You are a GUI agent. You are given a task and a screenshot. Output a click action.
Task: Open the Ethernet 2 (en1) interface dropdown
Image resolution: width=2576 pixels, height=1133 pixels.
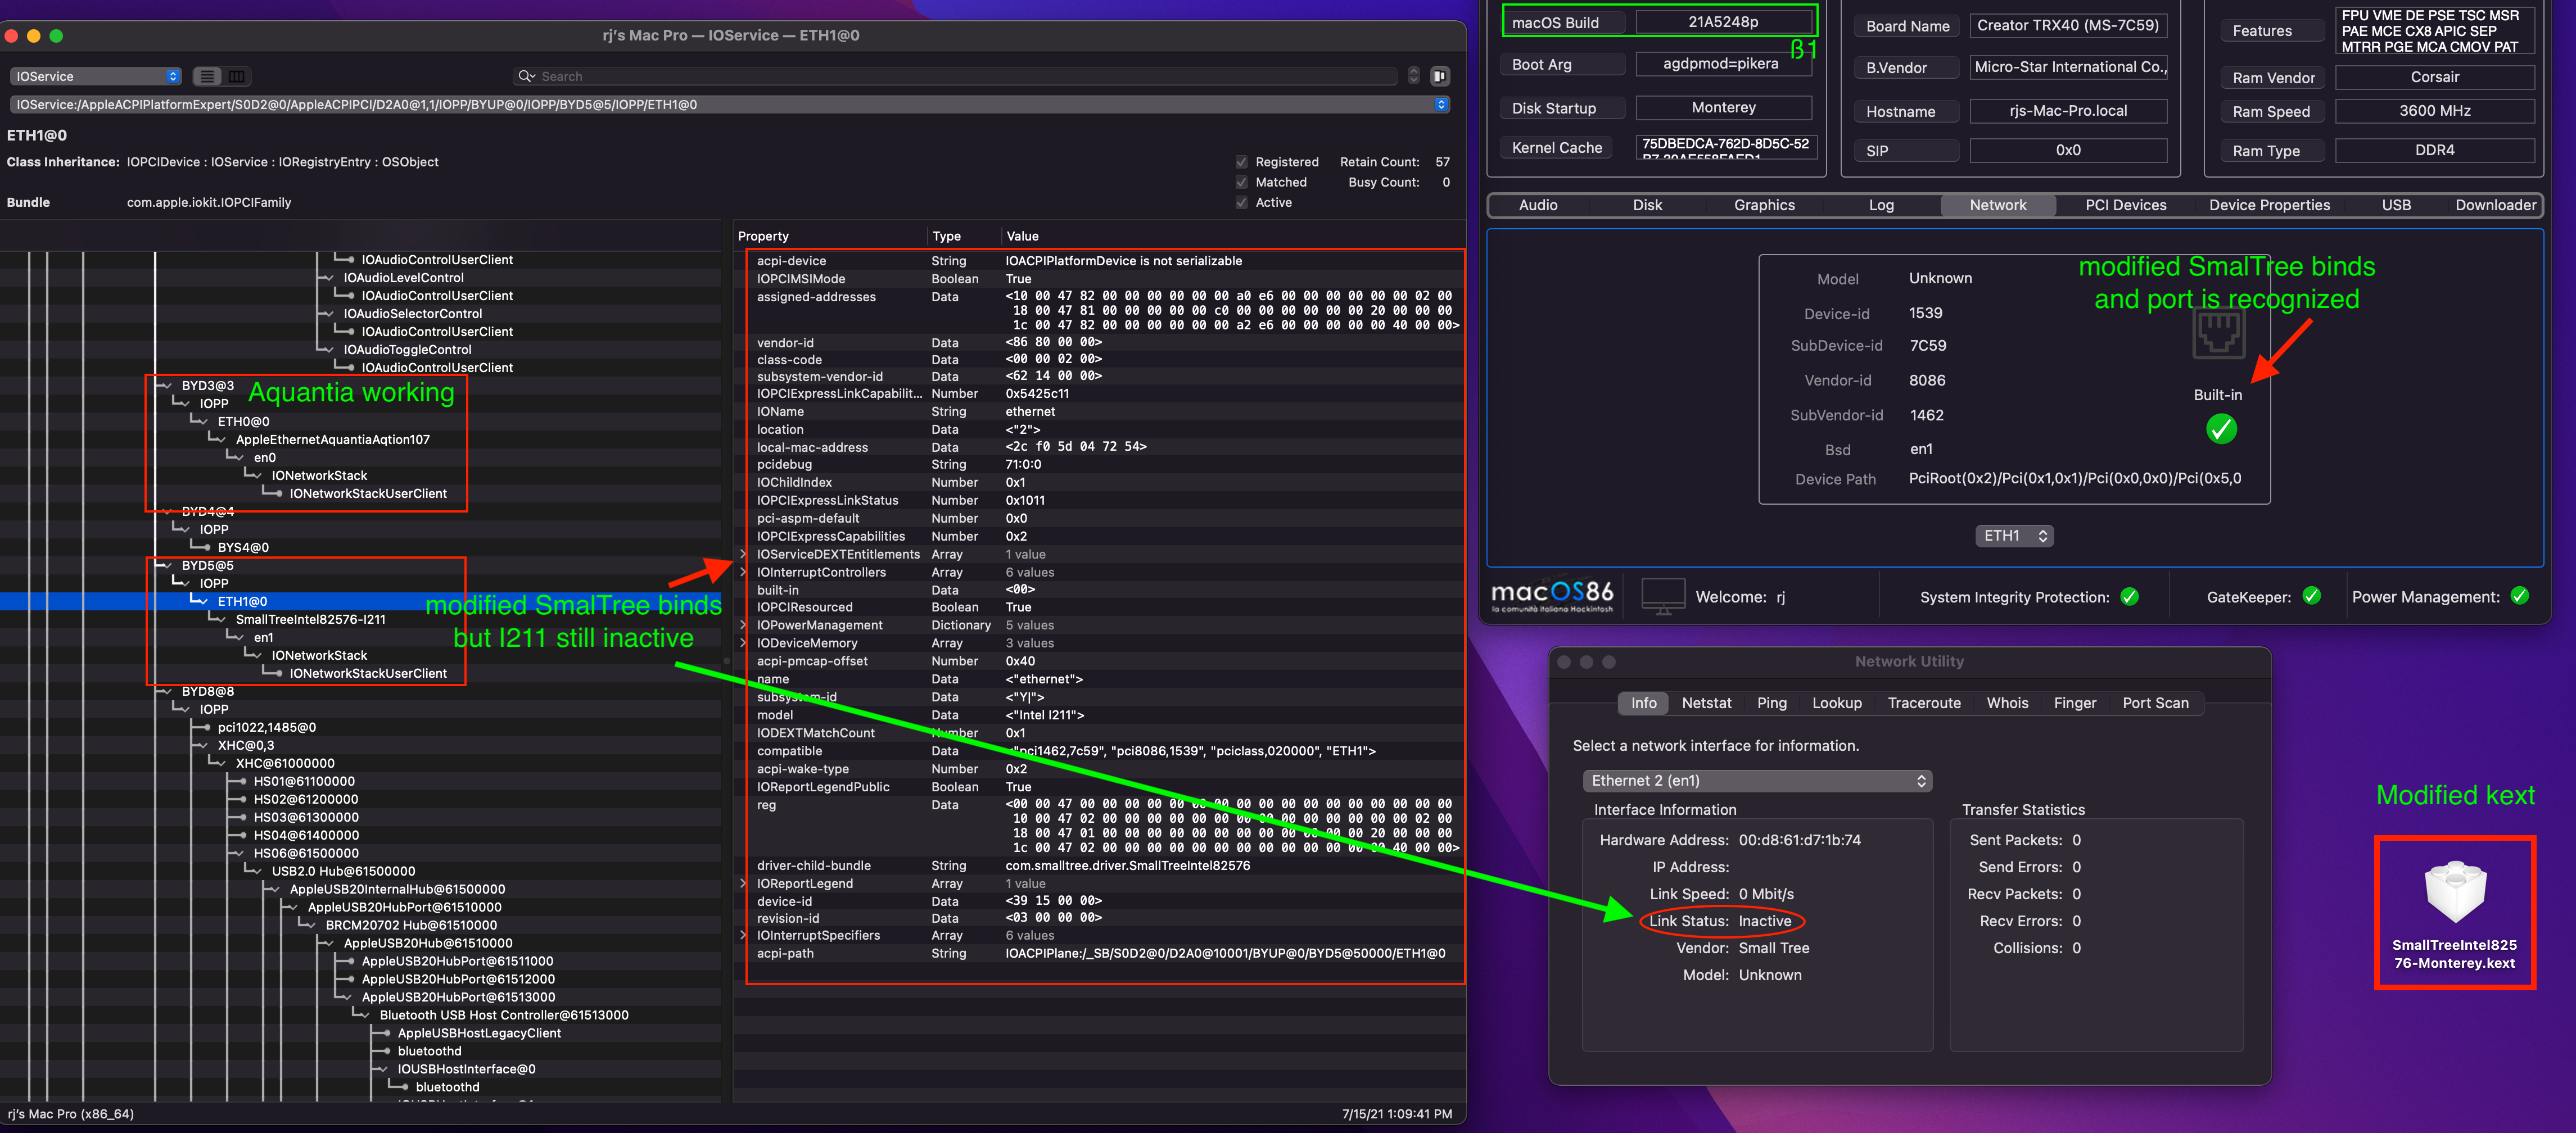pos(1757,781)
